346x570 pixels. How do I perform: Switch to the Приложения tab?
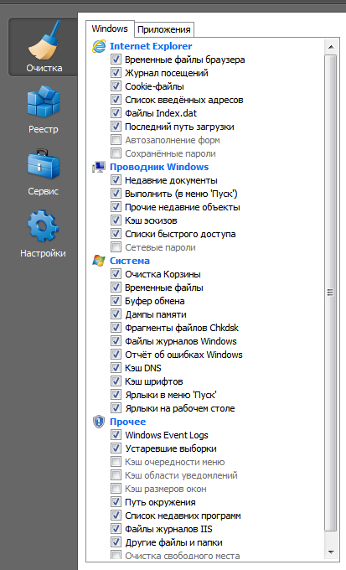pyautogui.click(x=164, y=30)
